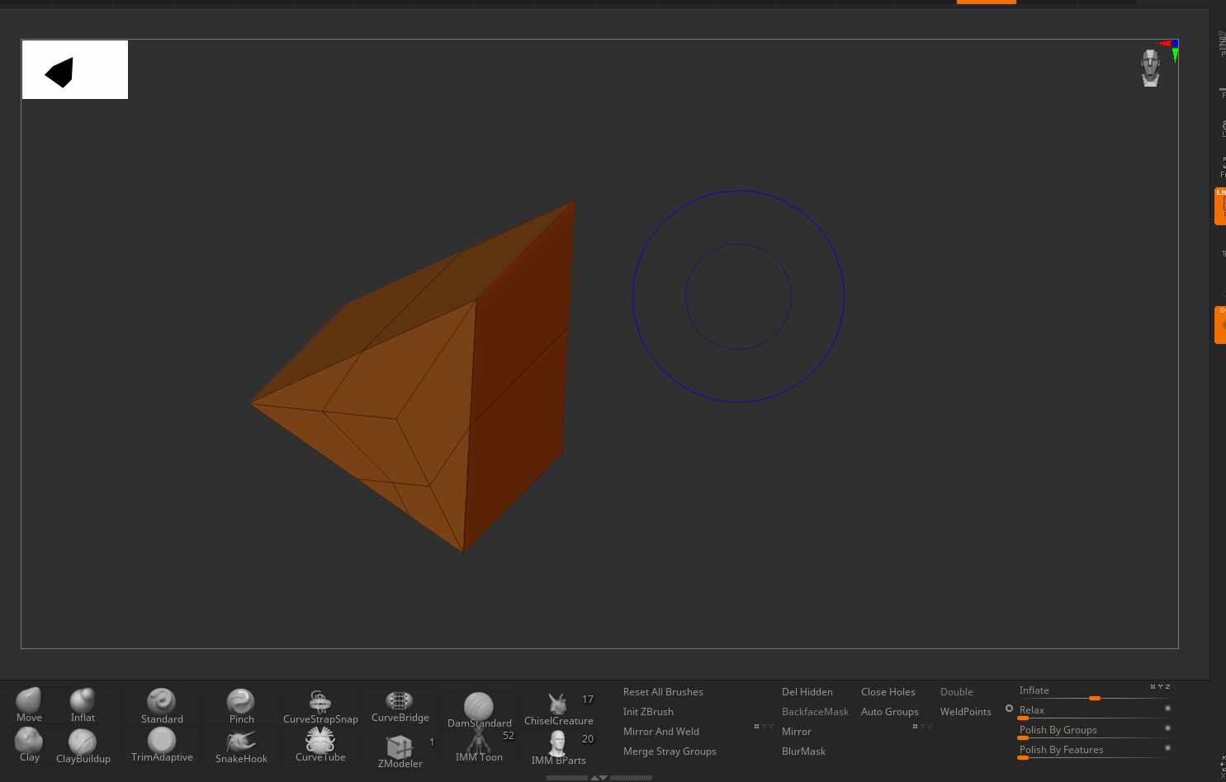
Task: Click the Auto Groups button
Action: click(889, 712)
